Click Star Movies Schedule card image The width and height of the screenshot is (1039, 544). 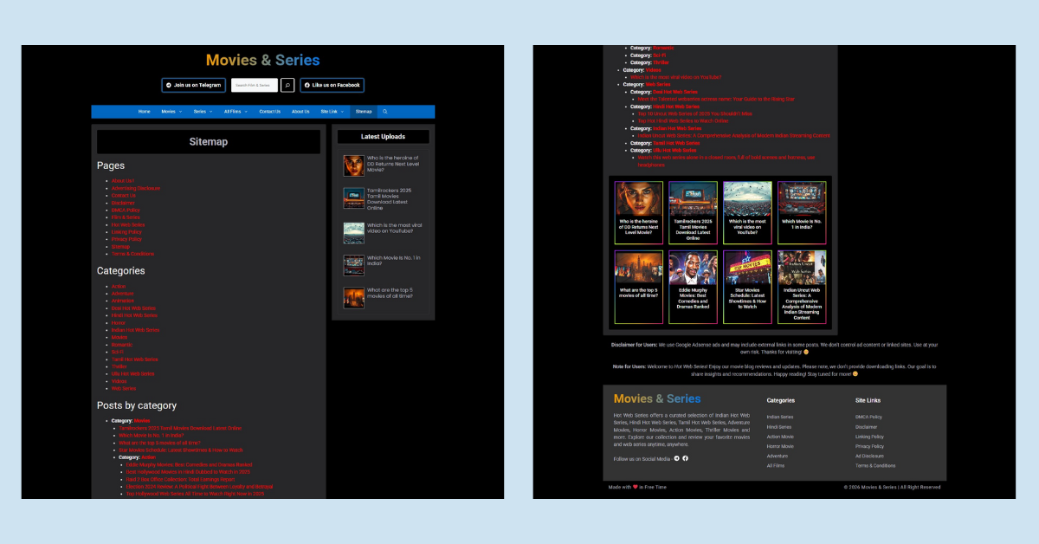tap(747, 268)
